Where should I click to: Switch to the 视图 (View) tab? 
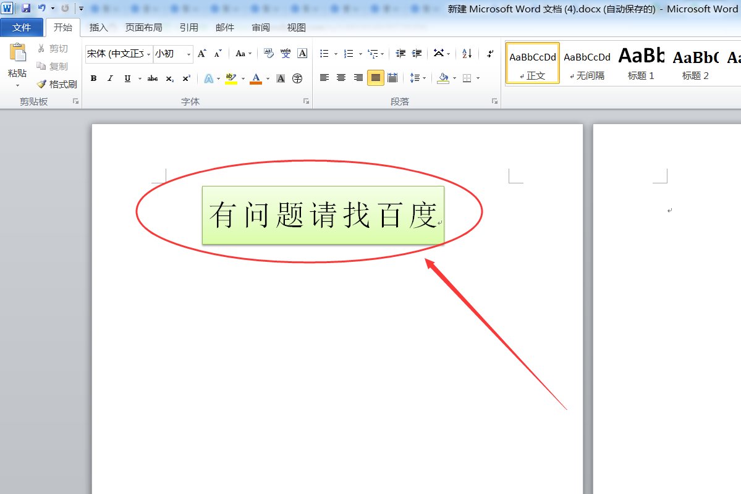point(296,27)
